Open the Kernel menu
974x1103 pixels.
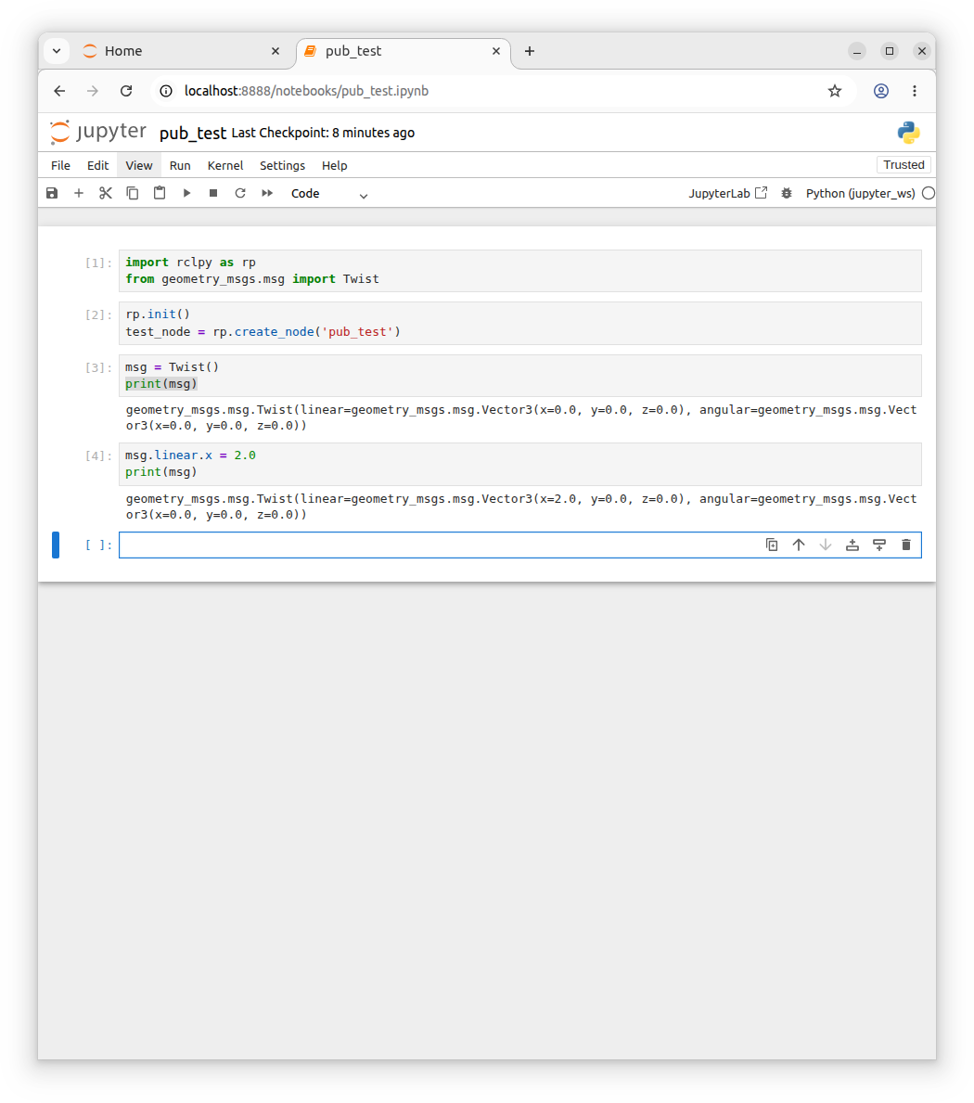point(225,165)
